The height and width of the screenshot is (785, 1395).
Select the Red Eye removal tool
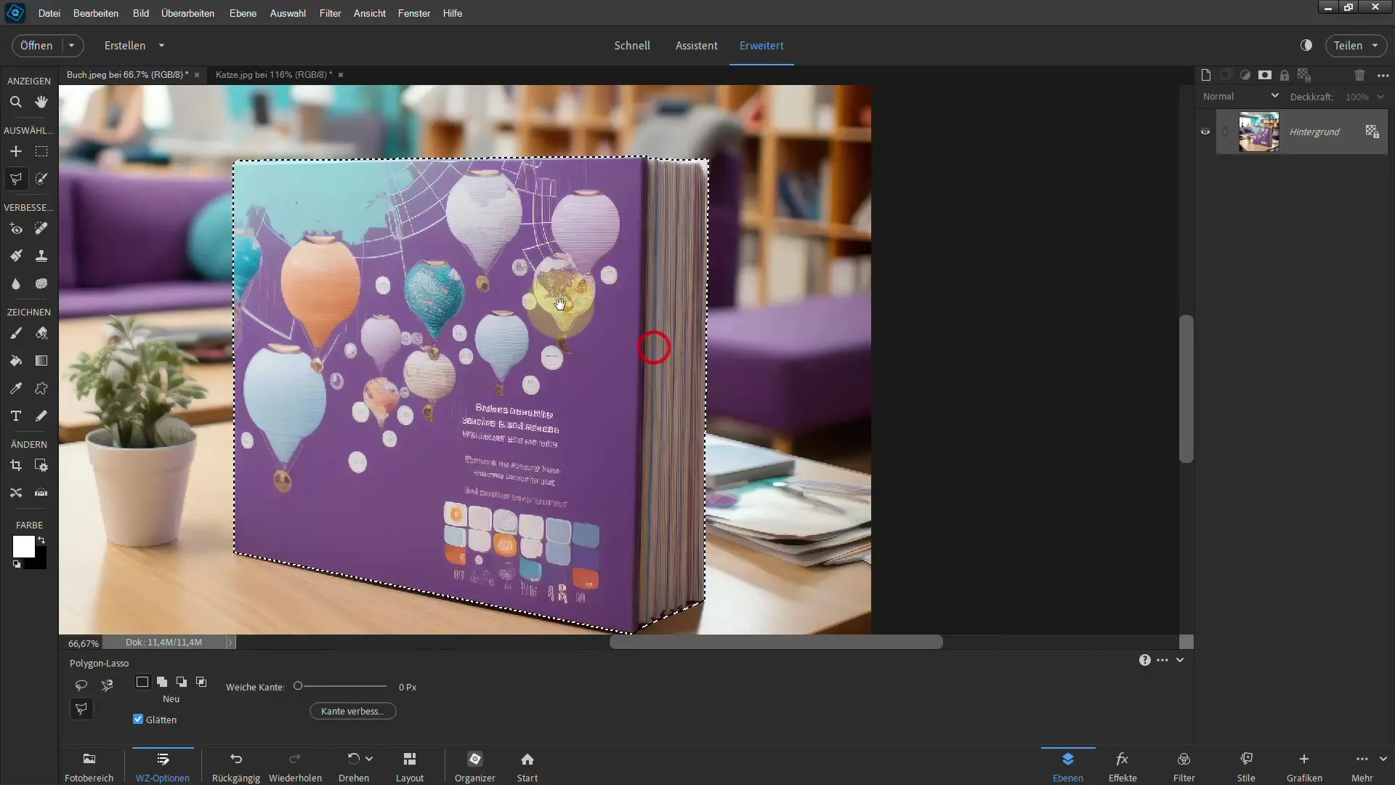point(15,229)
